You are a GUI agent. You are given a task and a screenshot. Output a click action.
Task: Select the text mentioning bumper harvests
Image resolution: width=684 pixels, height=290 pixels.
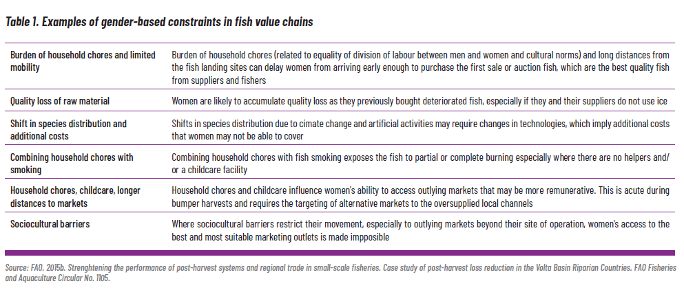[x=420, y=197]
